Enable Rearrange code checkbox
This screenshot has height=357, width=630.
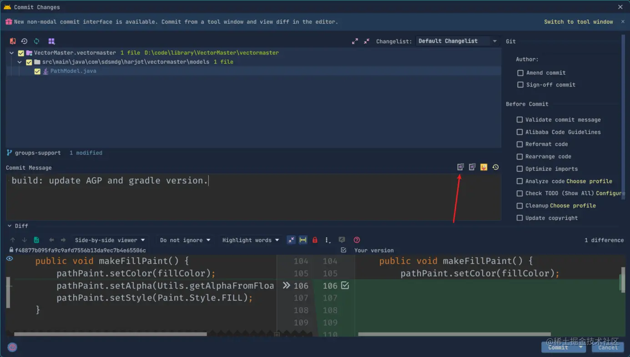click(x=519, y=156)
